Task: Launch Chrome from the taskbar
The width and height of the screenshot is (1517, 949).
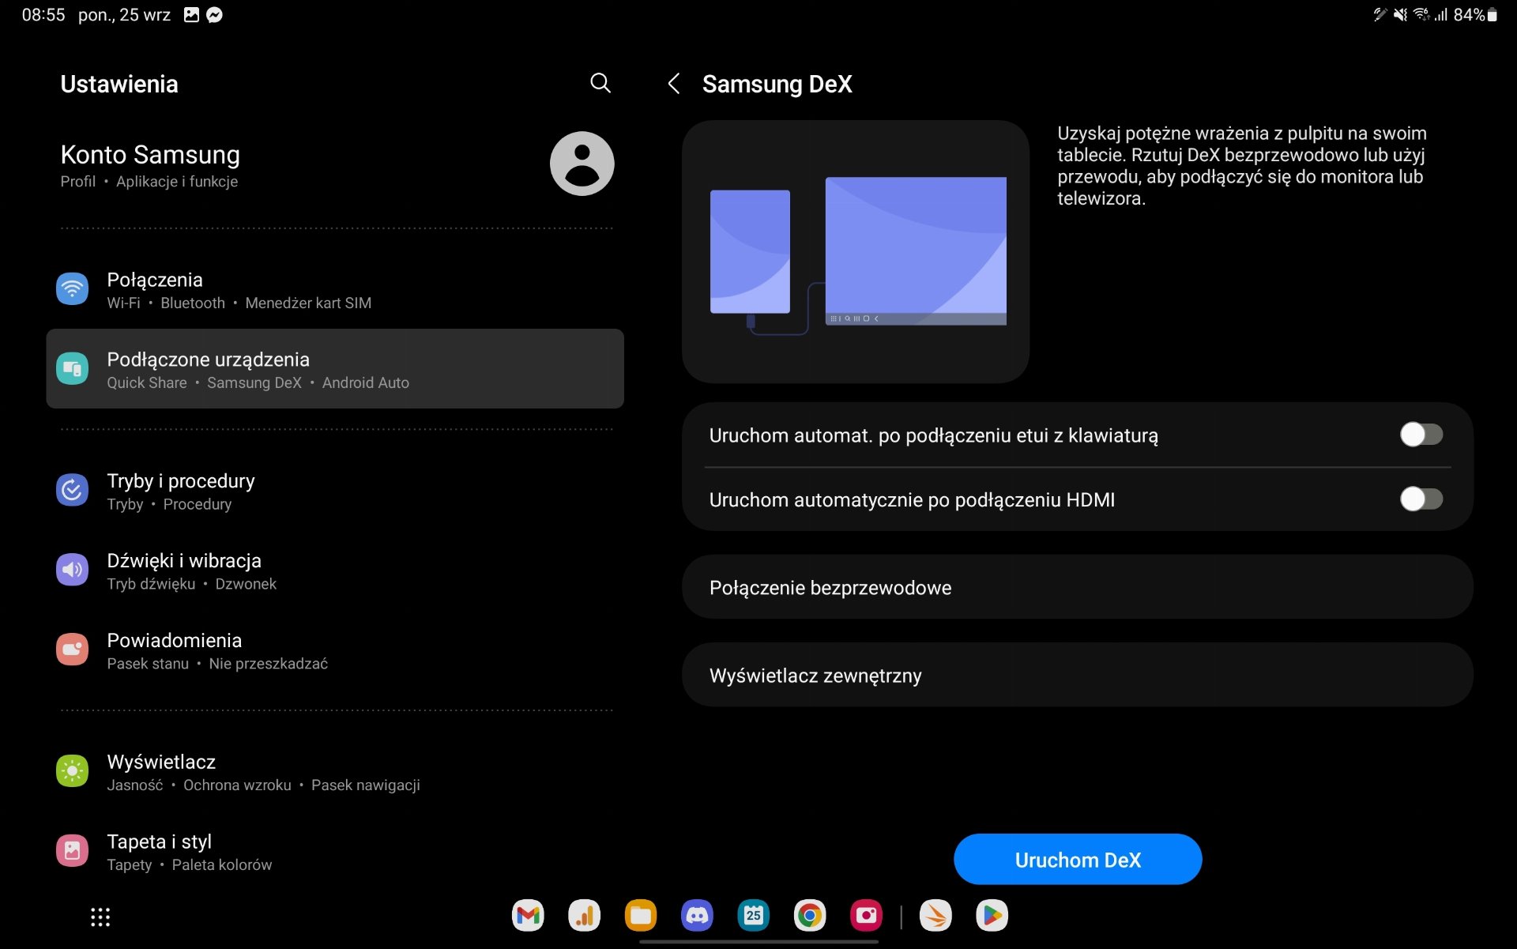Action: (x=810, y=916)
